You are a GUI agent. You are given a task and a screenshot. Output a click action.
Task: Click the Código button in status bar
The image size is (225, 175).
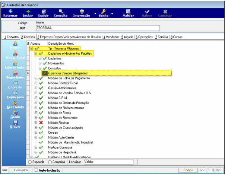(x=188, y=170)
